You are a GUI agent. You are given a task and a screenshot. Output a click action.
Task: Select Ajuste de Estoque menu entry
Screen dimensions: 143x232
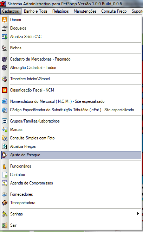(71, 155)
